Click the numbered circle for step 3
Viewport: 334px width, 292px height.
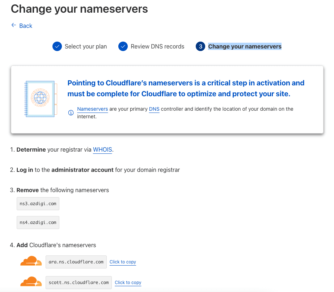200,46
